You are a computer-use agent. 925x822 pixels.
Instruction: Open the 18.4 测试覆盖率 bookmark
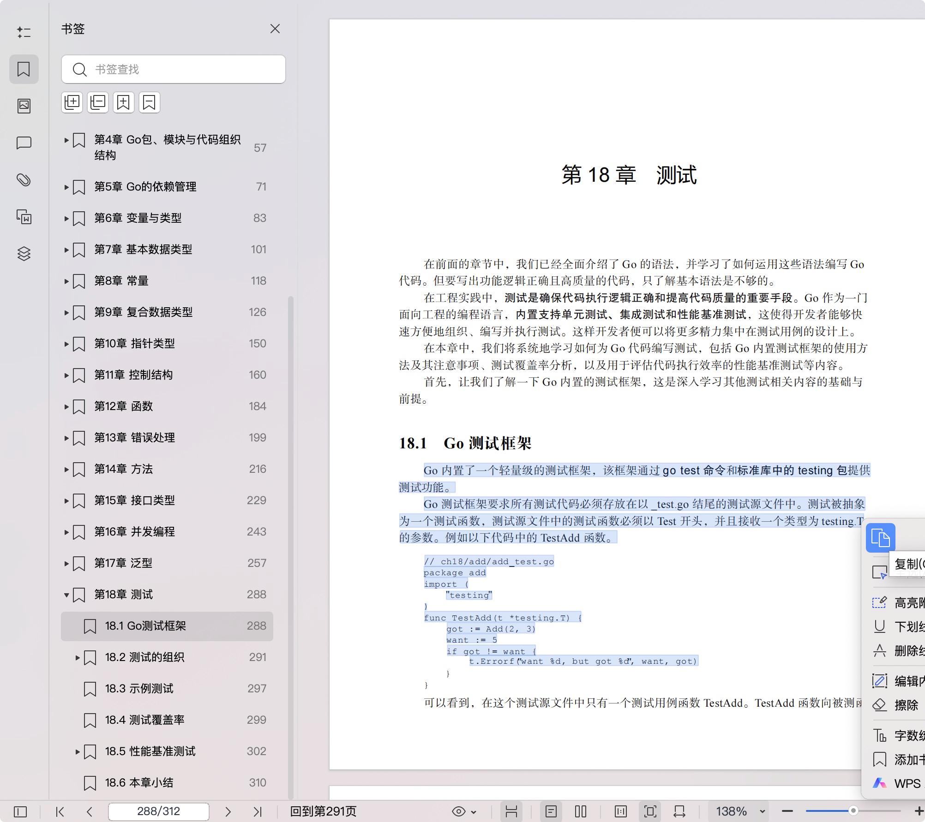[x=144, y=720]
